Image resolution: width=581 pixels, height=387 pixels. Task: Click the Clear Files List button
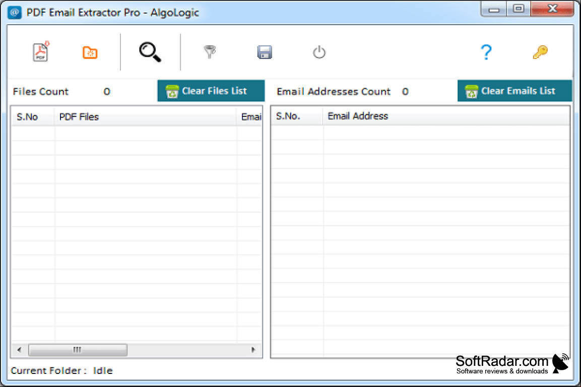pyautogui.click(x=211, y=91)
